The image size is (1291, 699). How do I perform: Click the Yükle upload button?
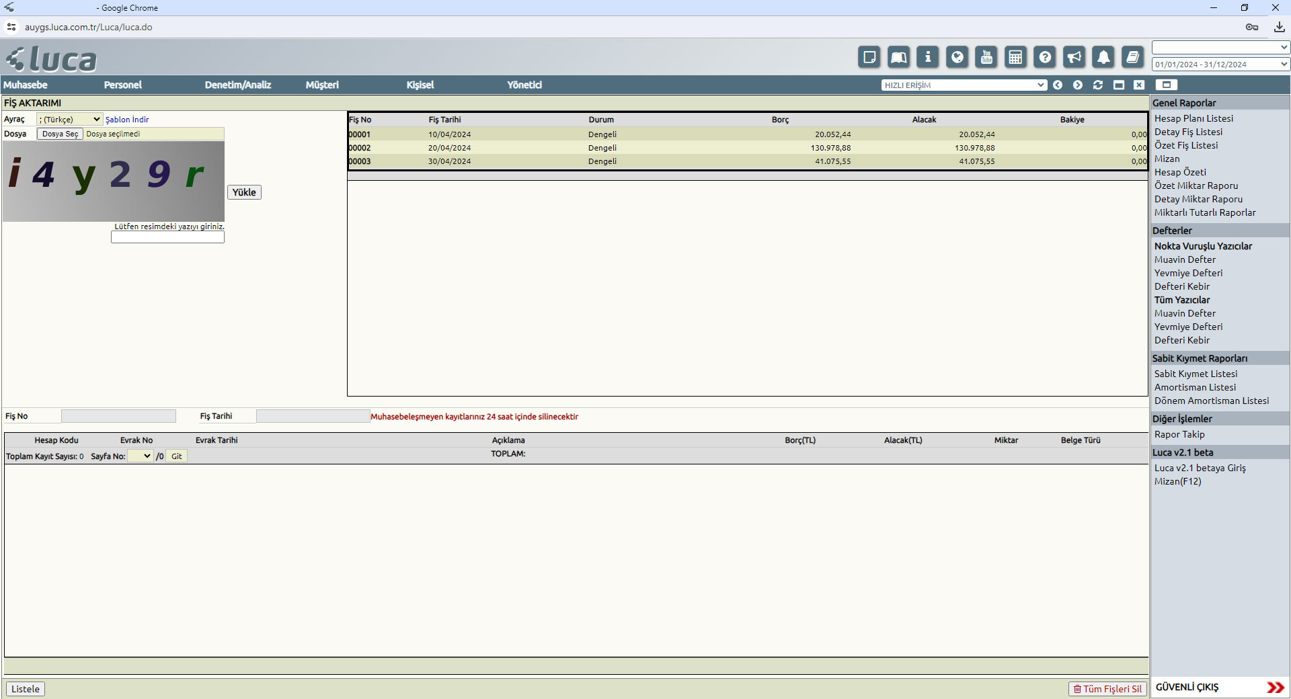click(244, 192)
